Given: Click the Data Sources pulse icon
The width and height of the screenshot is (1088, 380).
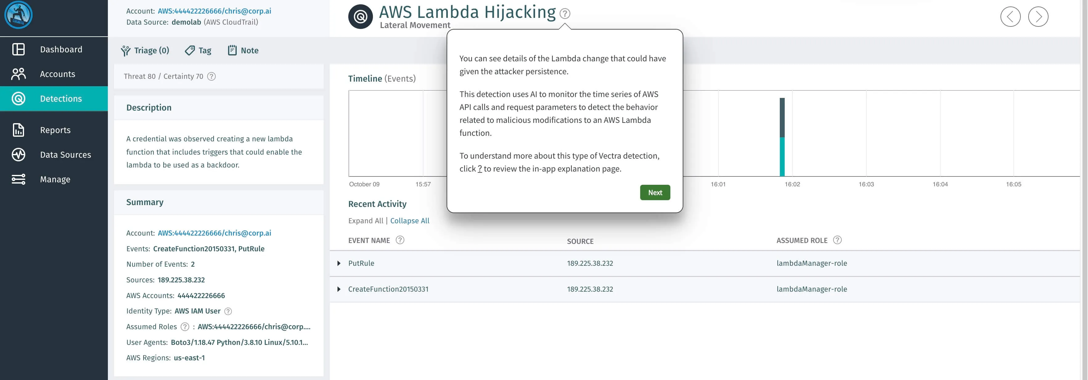Looking at the screenshot, I should 18,155.
